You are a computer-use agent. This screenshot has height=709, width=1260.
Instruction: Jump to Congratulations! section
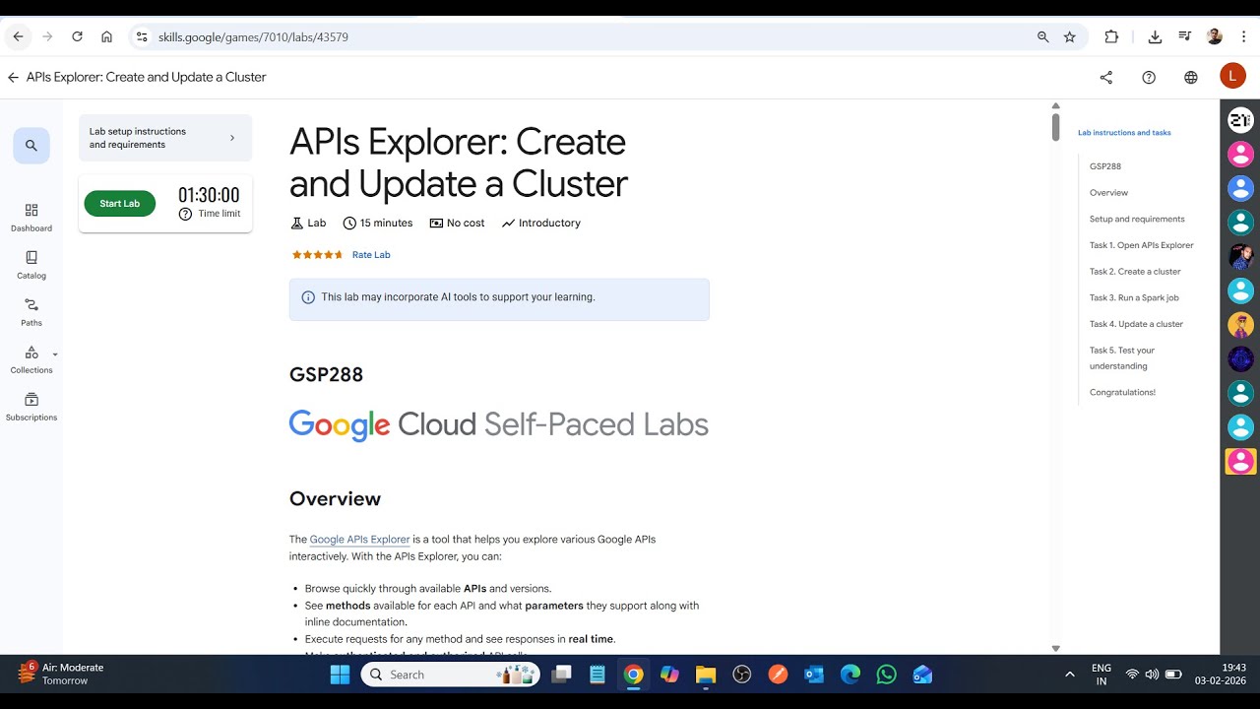tap(1122, 392)
